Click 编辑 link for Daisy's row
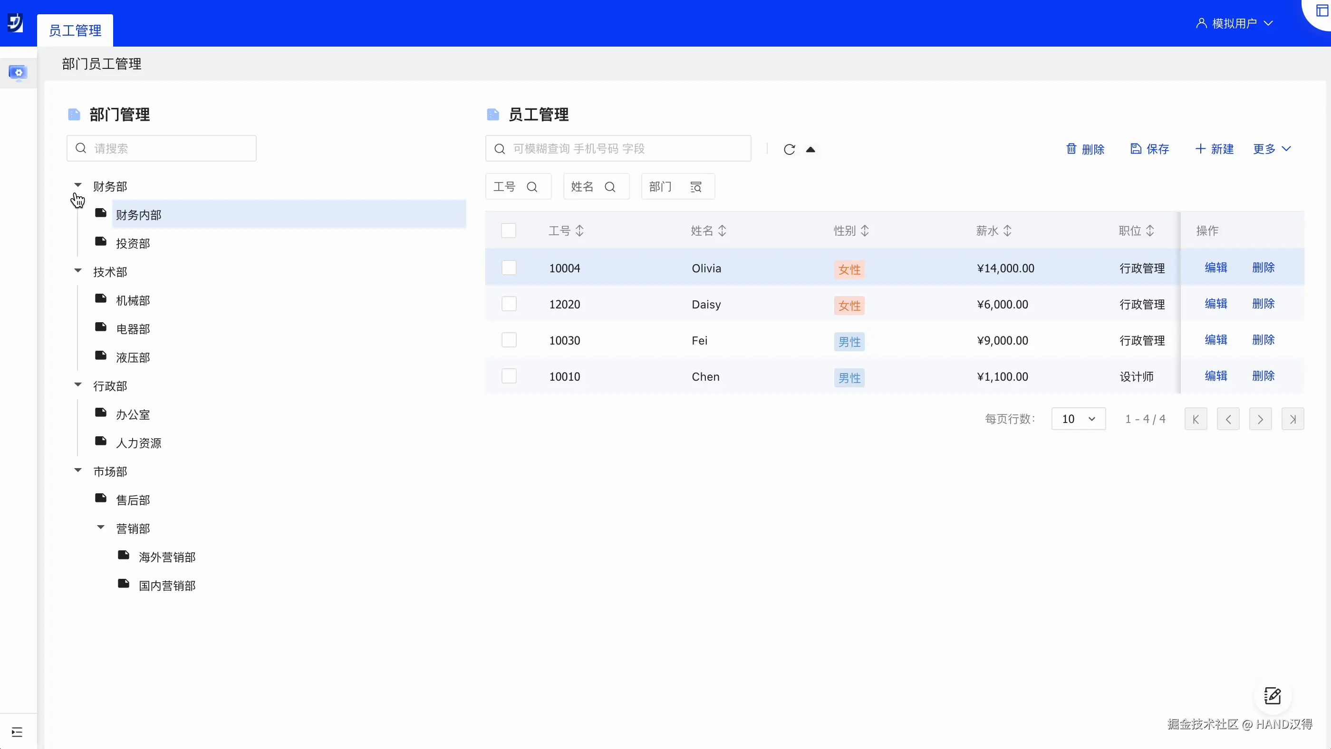The height and width of the screenshot is (749, 1331). coord(1215,304)
